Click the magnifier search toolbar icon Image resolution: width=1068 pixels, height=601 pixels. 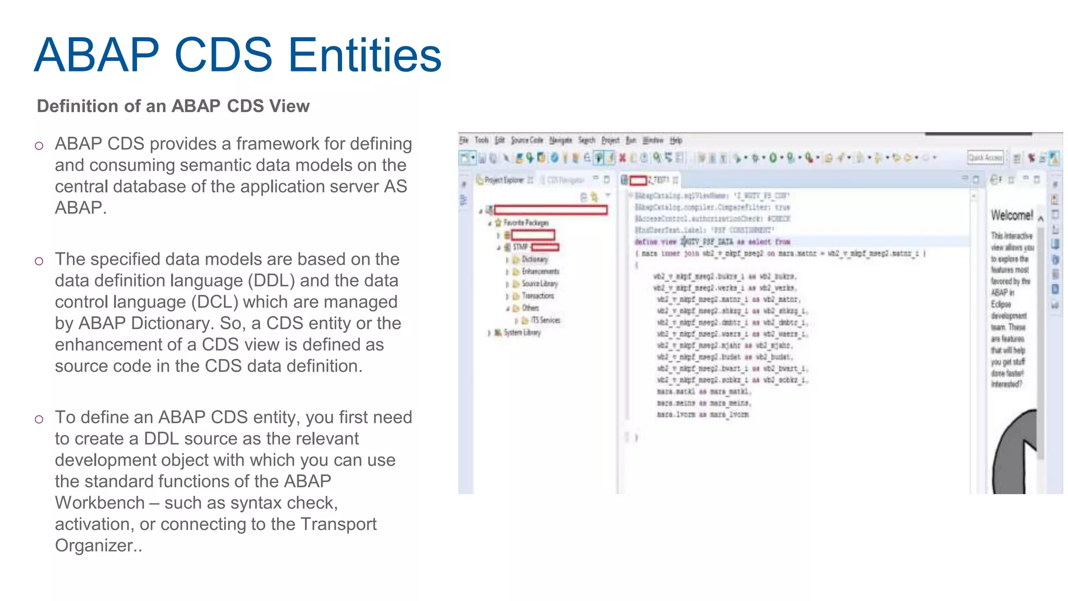(x=657, y=158)
